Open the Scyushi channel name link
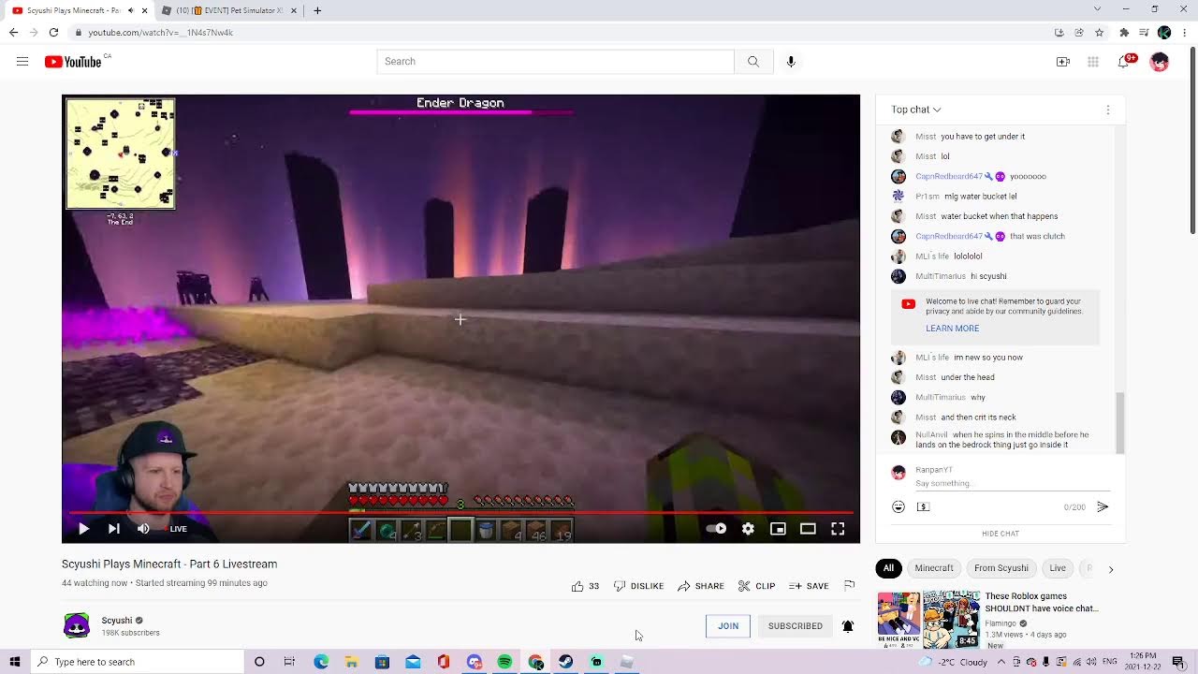The width and height of the screenshot is (1198, 674). coord(117,621)
